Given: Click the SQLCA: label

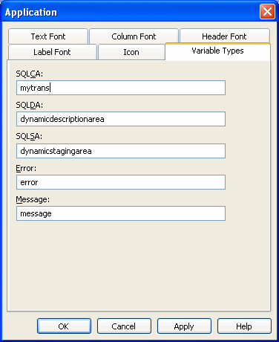Looking at the screenshot, I should pyautogui.click(x=30, y=74).
